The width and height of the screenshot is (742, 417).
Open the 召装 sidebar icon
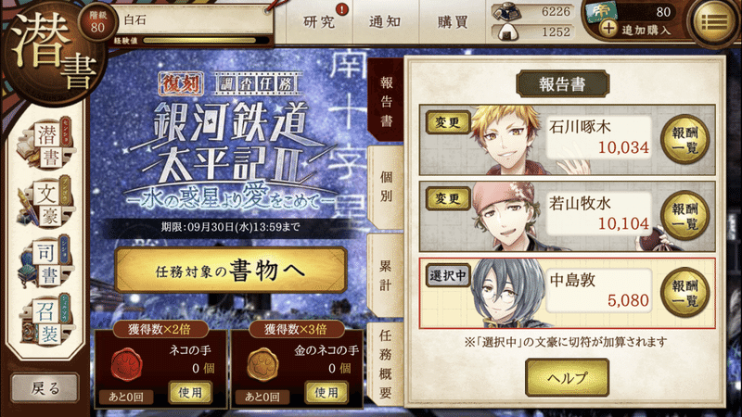point(45,322)
